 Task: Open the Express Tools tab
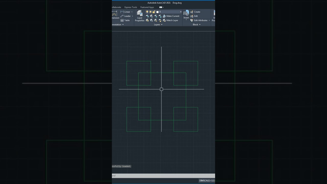131,7
